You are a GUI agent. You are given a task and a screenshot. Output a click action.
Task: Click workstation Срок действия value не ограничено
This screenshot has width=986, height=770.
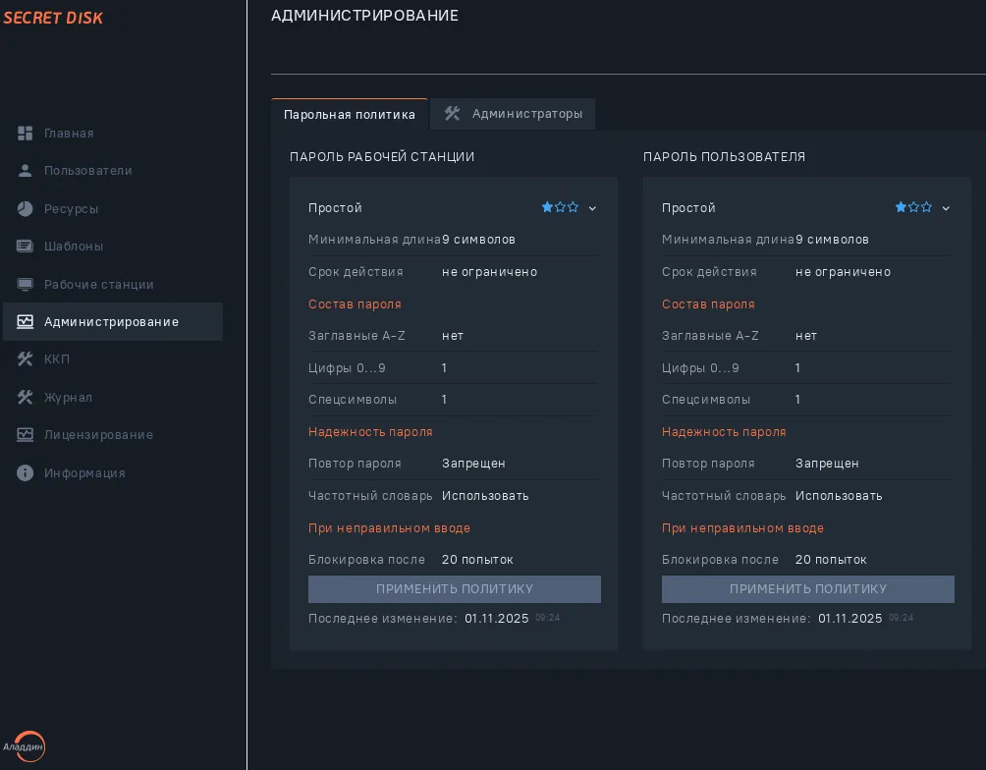[489, 272]
